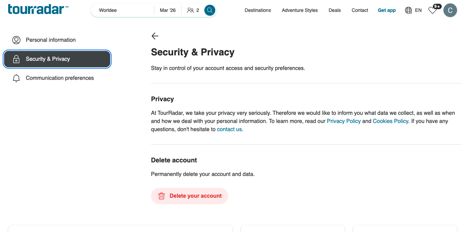Open the Cookies Policy link
The height and width of the screenshot is (232, 472).
390,121
